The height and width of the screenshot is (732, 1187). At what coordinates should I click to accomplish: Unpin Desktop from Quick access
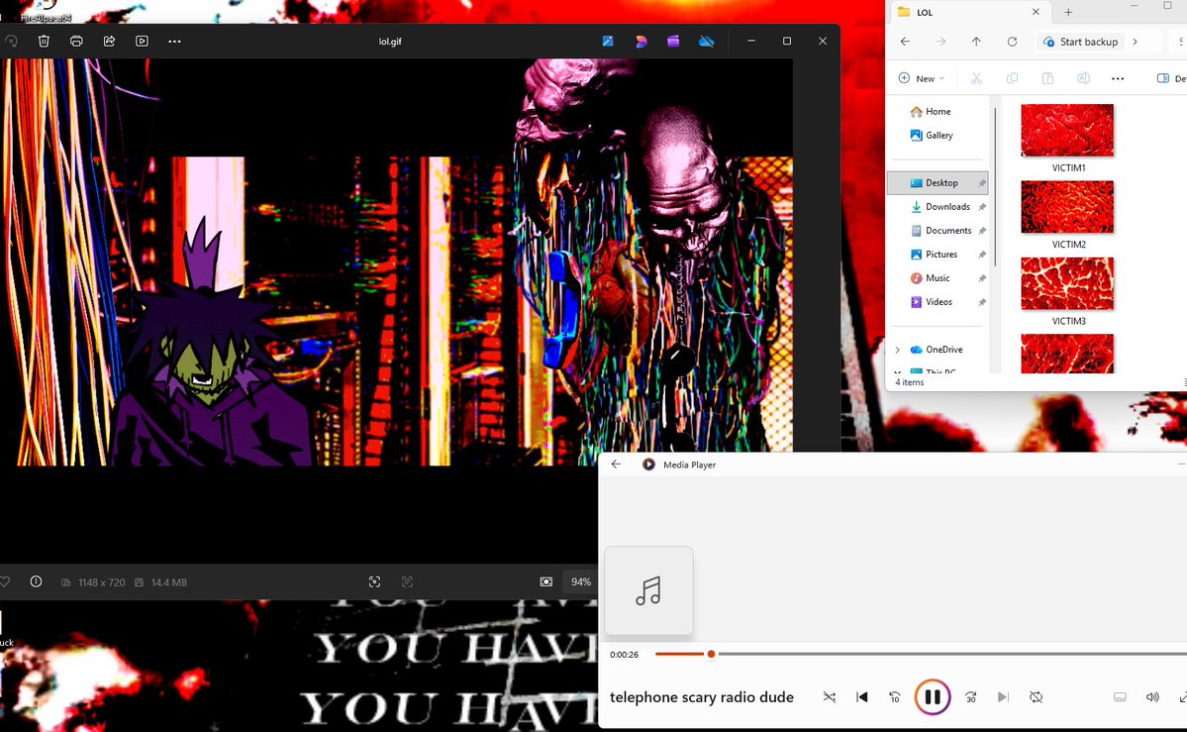point(982,183)
